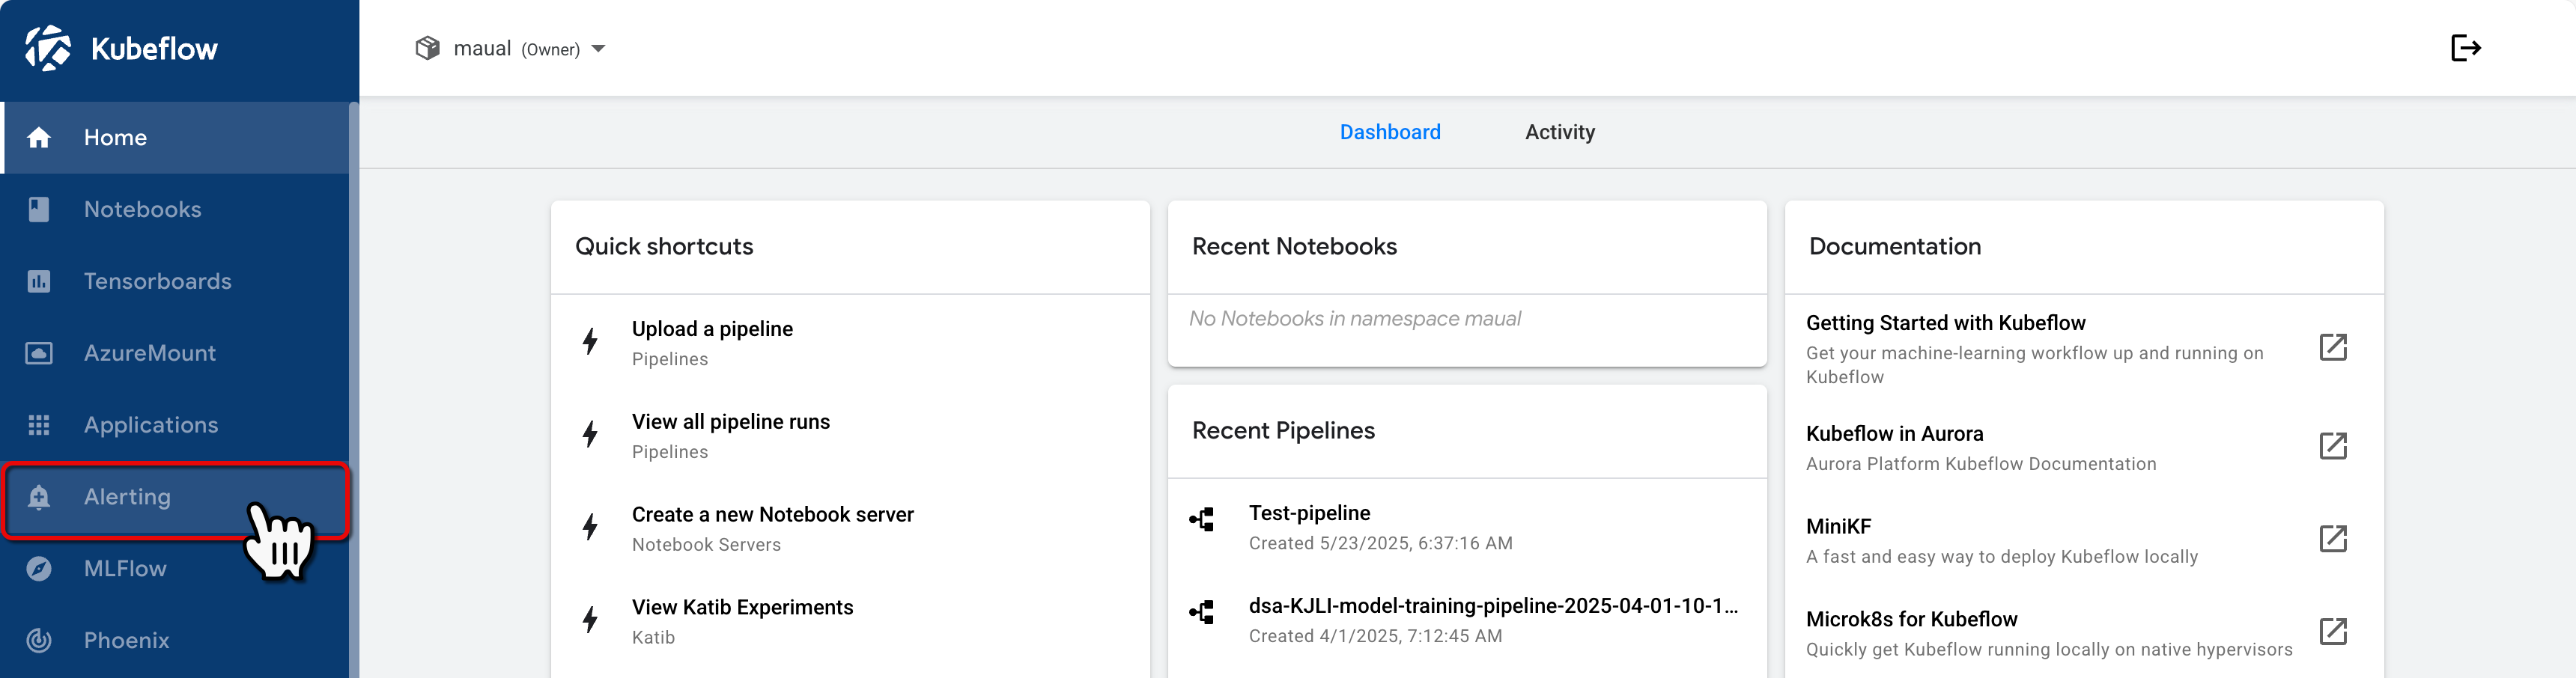This screenshot has width=2576, height=678.
Task: Select the Tensorboards chart icon
Action: [38, 281]
